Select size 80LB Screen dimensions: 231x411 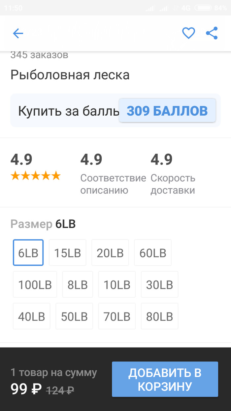click(159, 316)
